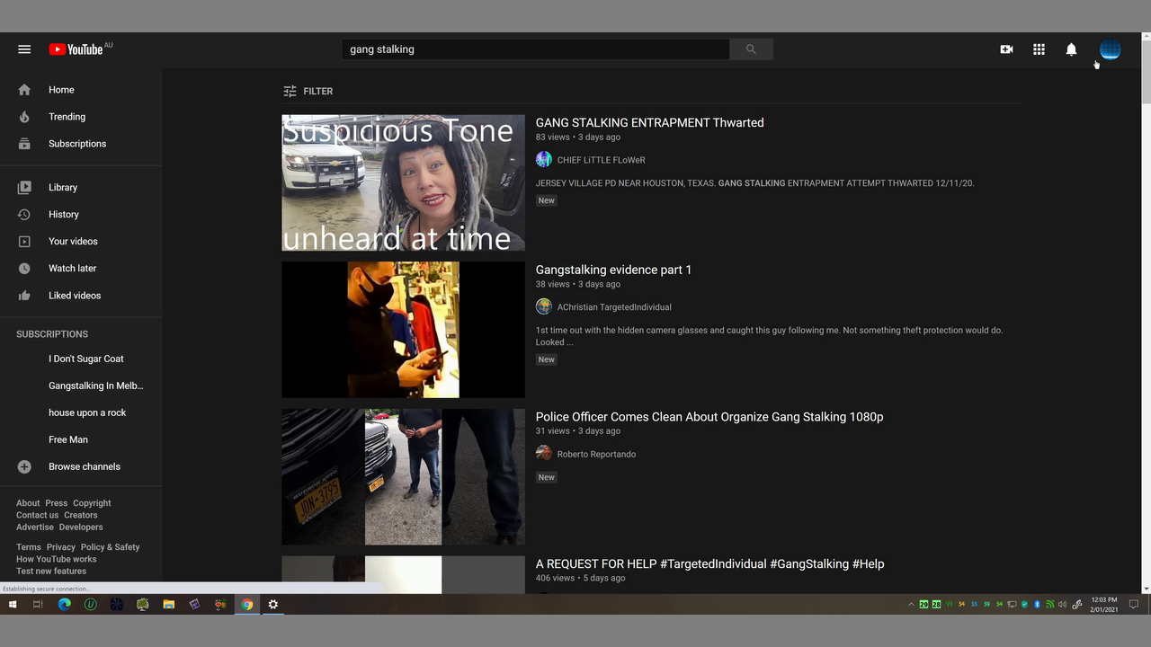Image resolution: width=1151 pixels, height=647 pixels.
Task: Open the search FILTER options
Action: coord(308,91)
